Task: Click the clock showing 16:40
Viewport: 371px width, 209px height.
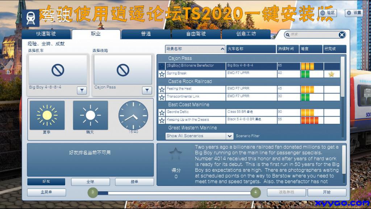Action: tap(133, 116)
